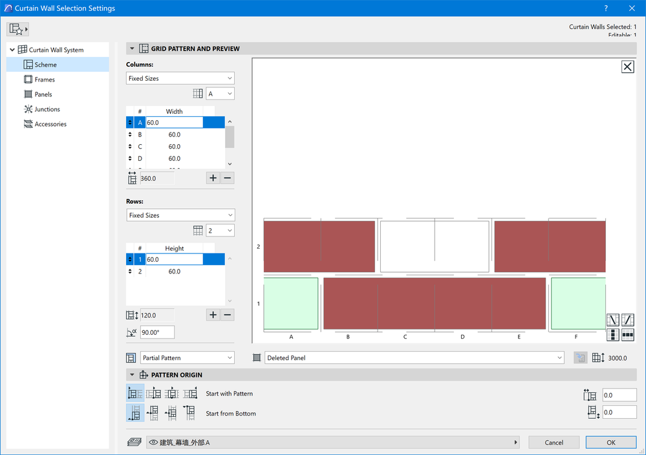
Task: Click the vertical offset icon in Pattern Origin
Action: 593,412
